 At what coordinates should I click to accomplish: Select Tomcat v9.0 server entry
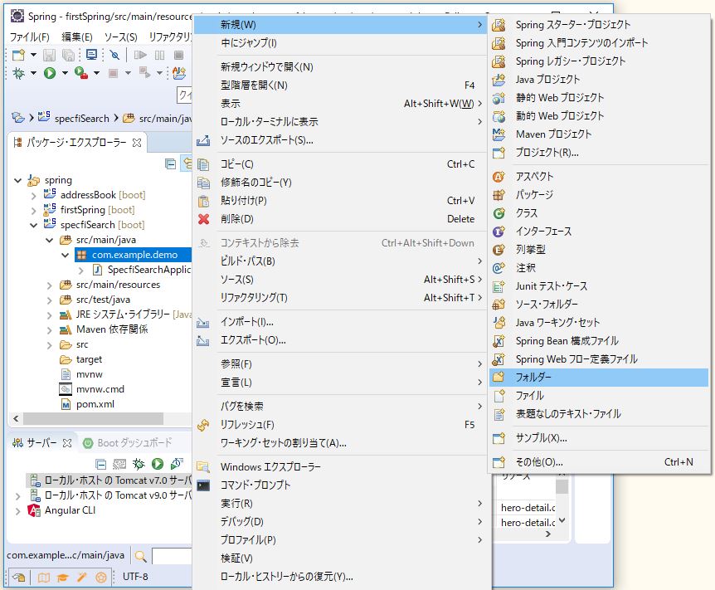tap(110, 495)
